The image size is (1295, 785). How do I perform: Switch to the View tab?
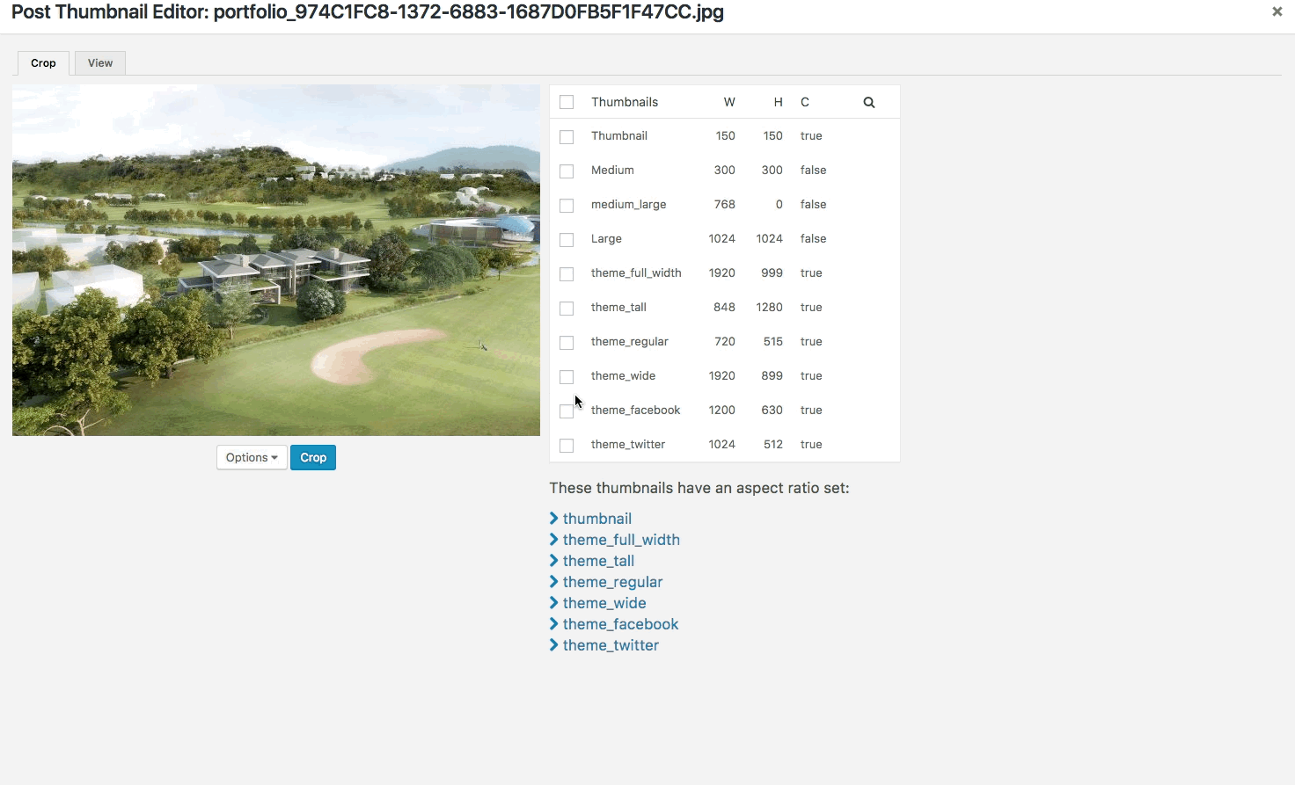pos(100,63)
